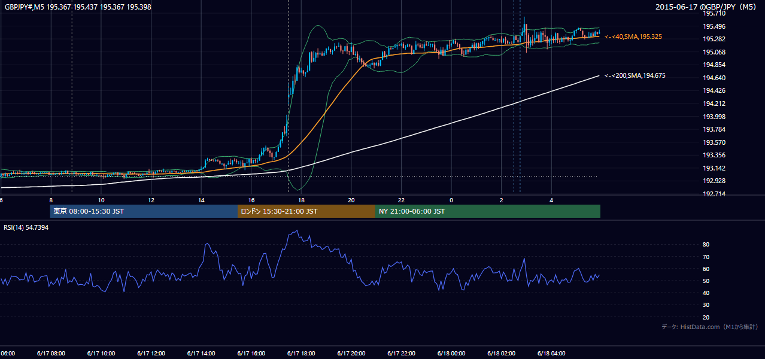Screen dimensions: 765x359
Task: Select RSI scale level 70
Action: pyautogui.click(x=706, y=257)
